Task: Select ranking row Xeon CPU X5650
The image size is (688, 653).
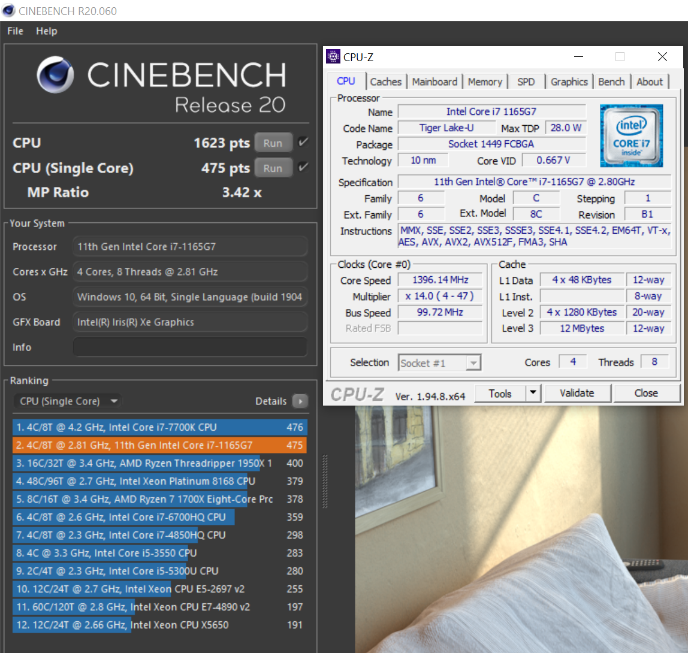Action: coord(159,625)
